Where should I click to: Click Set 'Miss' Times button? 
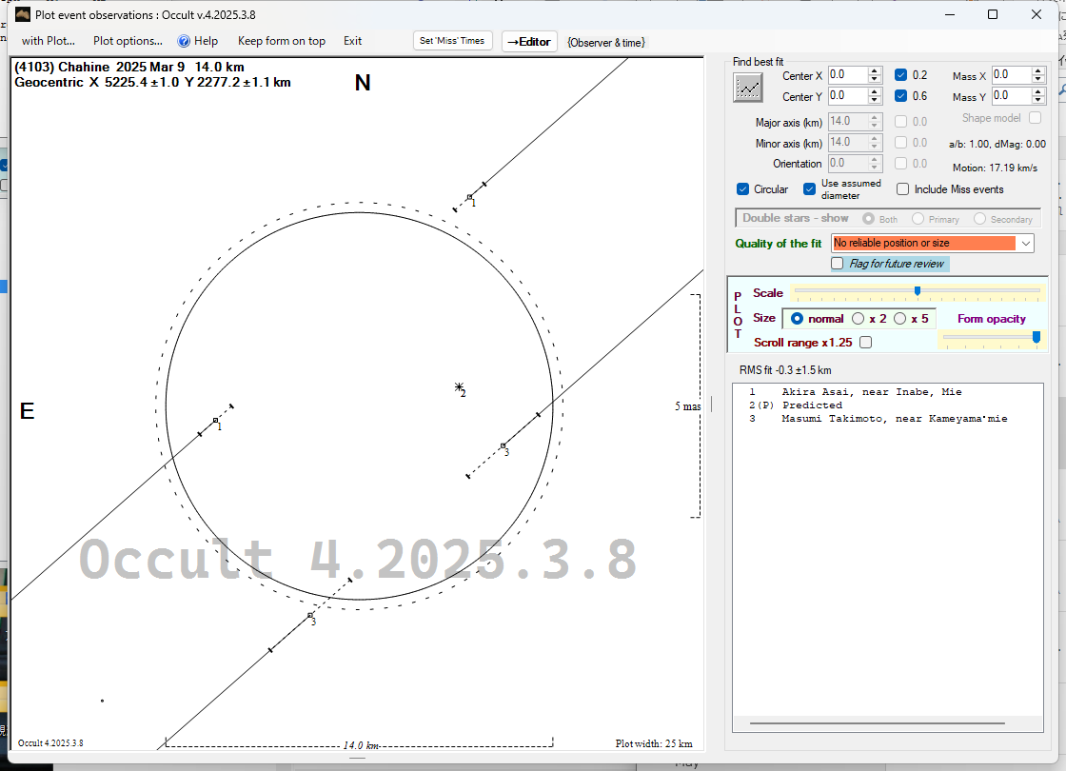point(453,41)
